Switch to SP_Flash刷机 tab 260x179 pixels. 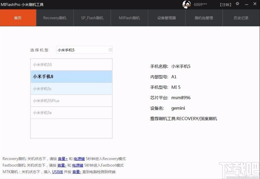tap(92, 18)
